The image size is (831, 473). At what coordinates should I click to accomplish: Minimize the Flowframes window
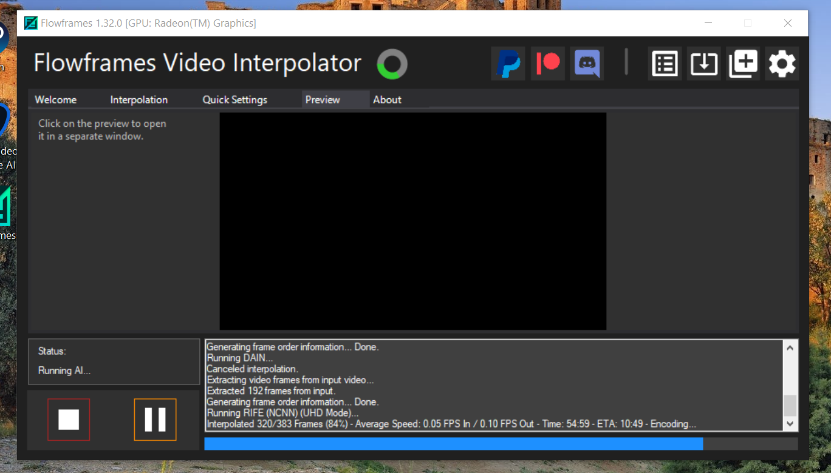(x=708, y=23)
